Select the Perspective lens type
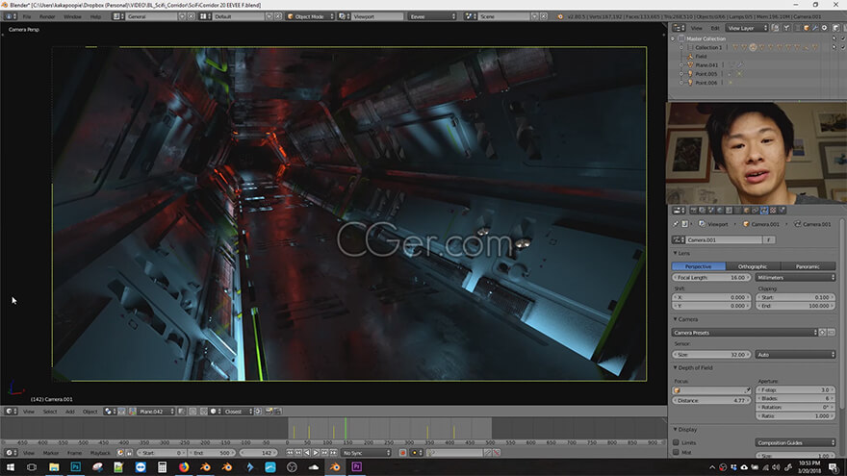 (699, 266)
